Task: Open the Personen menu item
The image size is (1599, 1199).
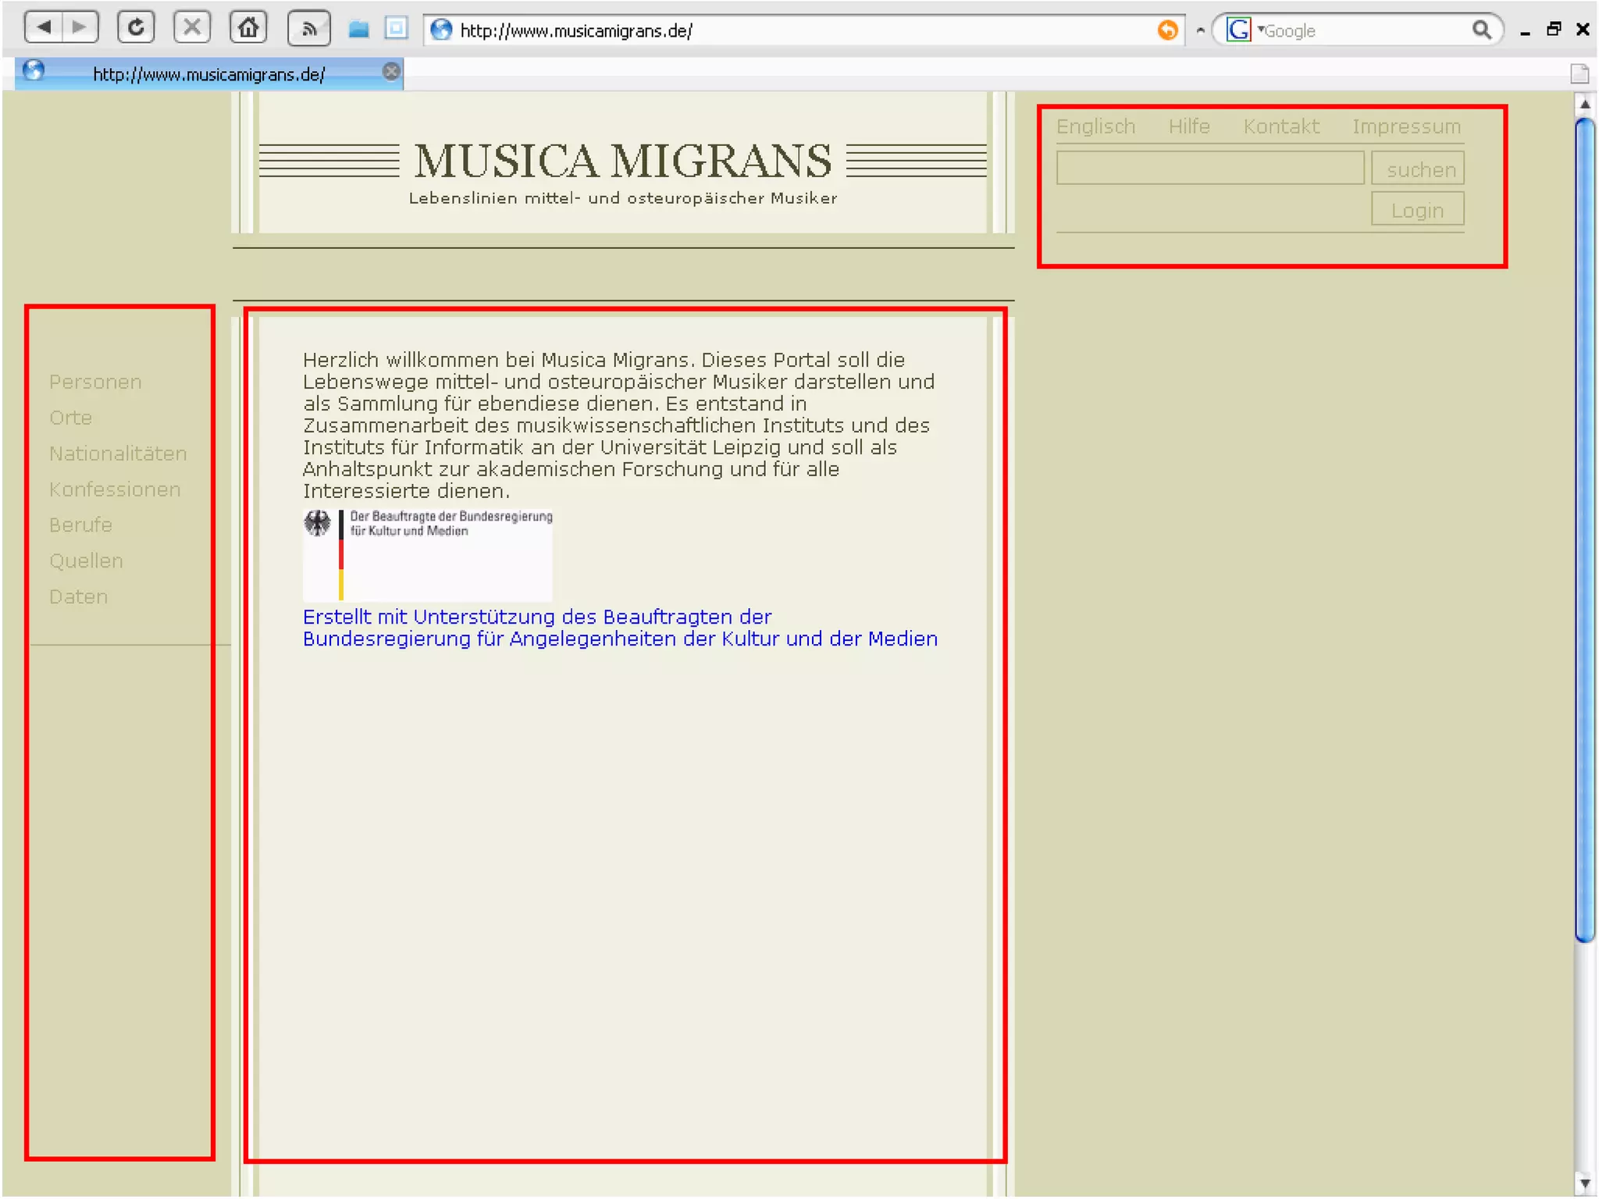Action: point(95,382)
